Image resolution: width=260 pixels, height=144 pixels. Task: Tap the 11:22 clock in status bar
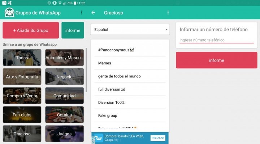point(81,3)
